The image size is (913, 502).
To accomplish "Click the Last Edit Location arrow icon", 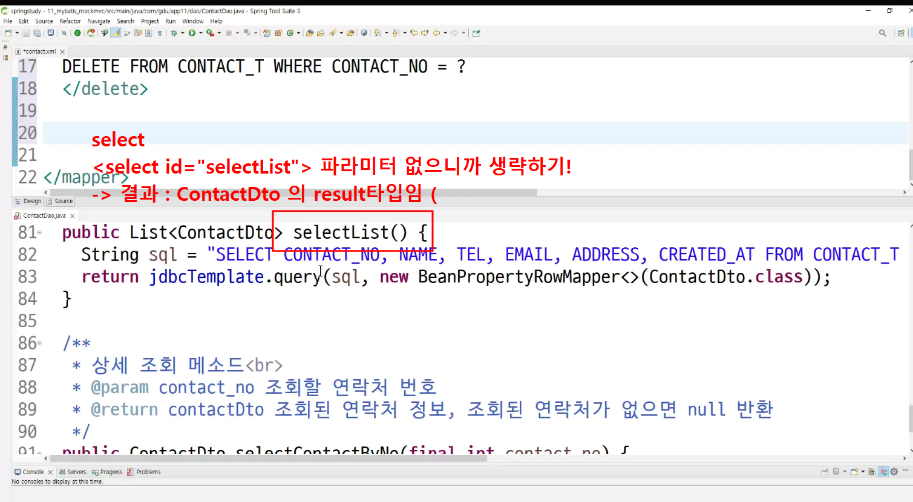I will click(414, 33).
